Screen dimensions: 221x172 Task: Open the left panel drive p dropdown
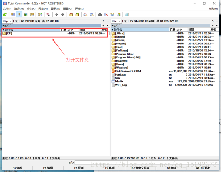coord(7,21)
